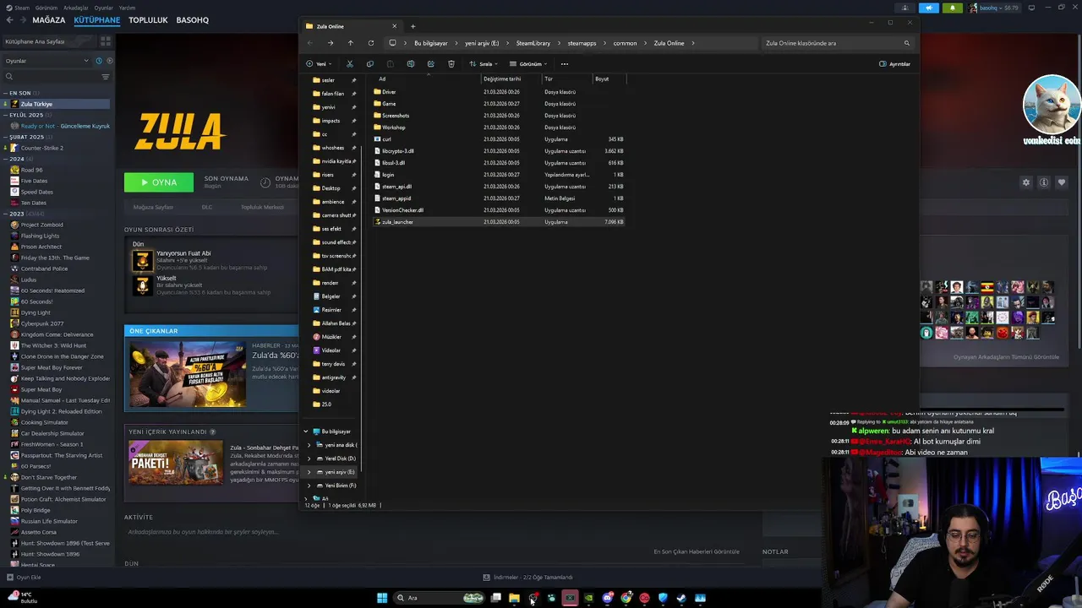Toggle the Ayrıntılar details pane
1082x608 pixels.
[894, 63]
